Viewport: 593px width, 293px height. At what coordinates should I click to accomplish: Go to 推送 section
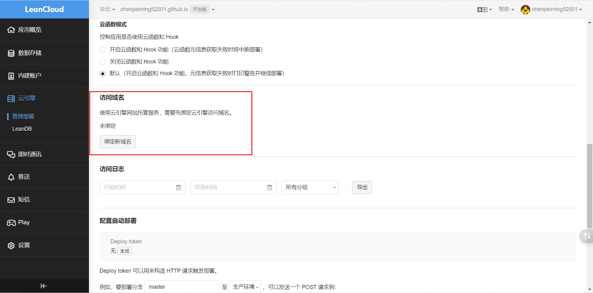pos(44,177)
